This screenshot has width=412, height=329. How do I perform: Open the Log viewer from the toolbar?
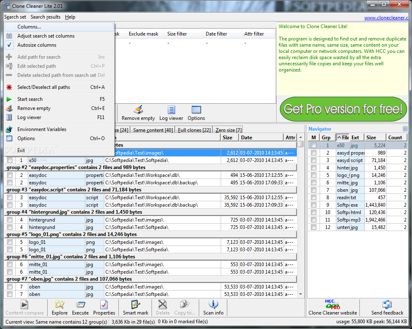(171, 113)
